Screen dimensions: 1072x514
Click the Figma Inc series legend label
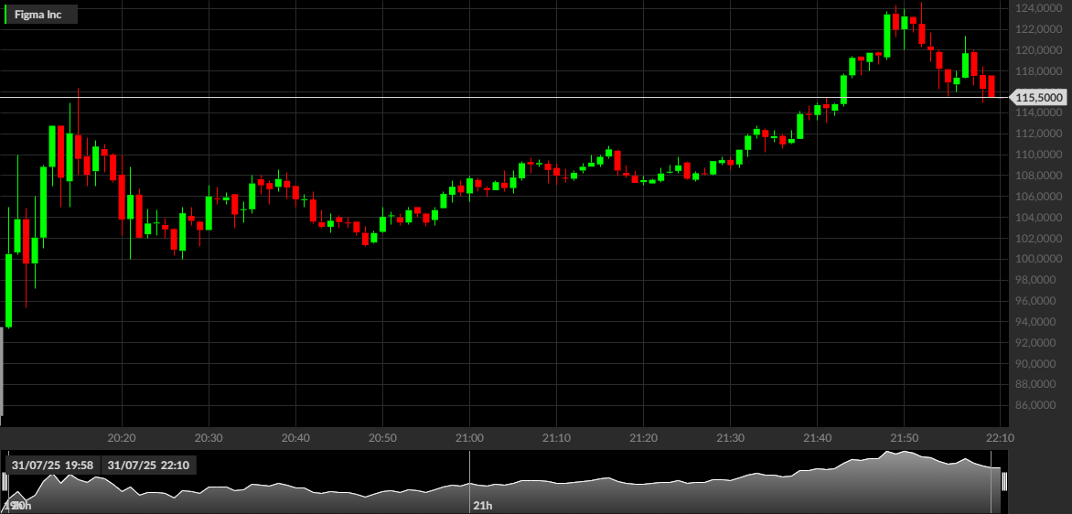click(x=38, y=15)
